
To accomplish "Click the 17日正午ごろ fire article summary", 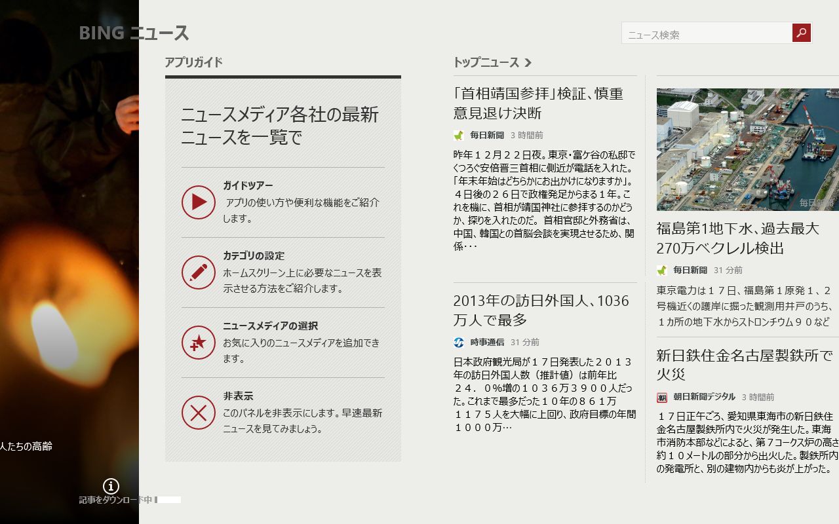I will [747, 443].
